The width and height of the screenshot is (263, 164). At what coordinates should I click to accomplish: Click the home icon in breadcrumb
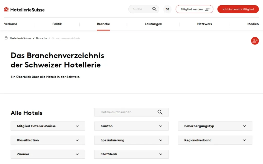pyautogui.click(x=6, y=38)
